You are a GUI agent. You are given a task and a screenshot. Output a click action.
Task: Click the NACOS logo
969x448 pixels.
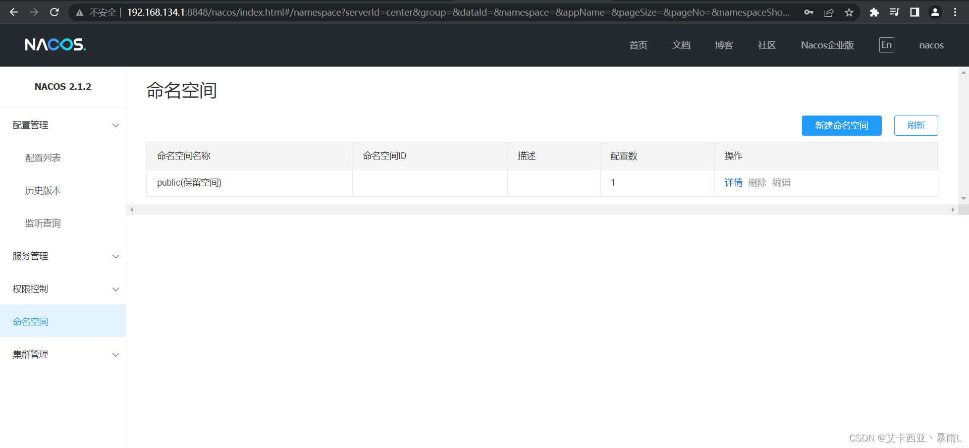coord(56,45)
